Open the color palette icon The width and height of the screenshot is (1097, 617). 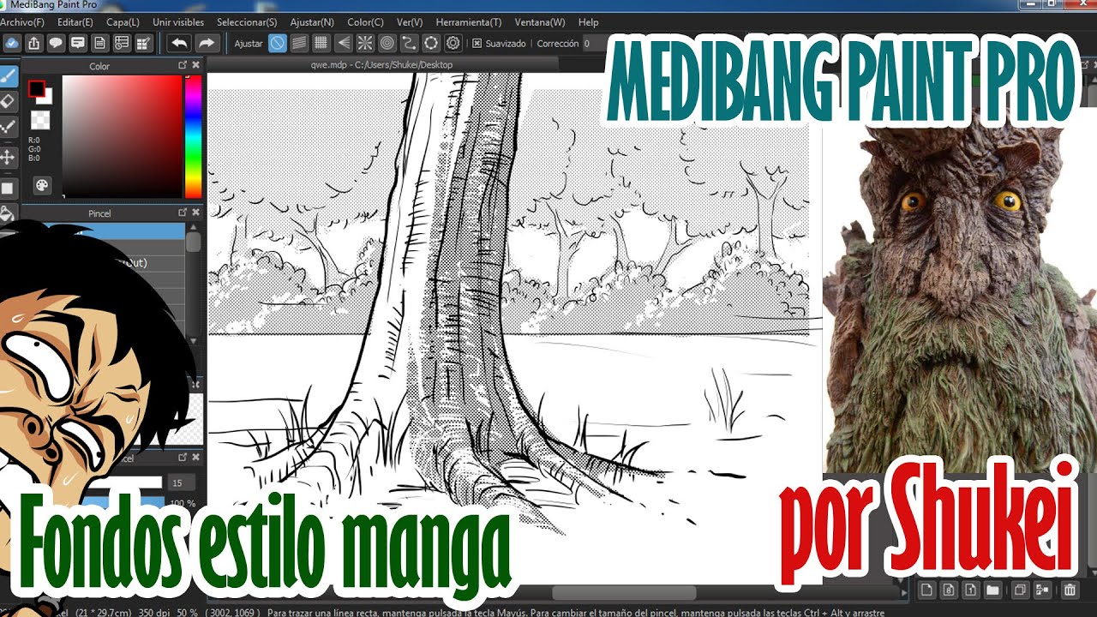pos(41,185)
